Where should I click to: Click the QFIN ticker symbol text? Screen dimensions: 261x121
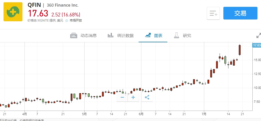pos(34,5)
